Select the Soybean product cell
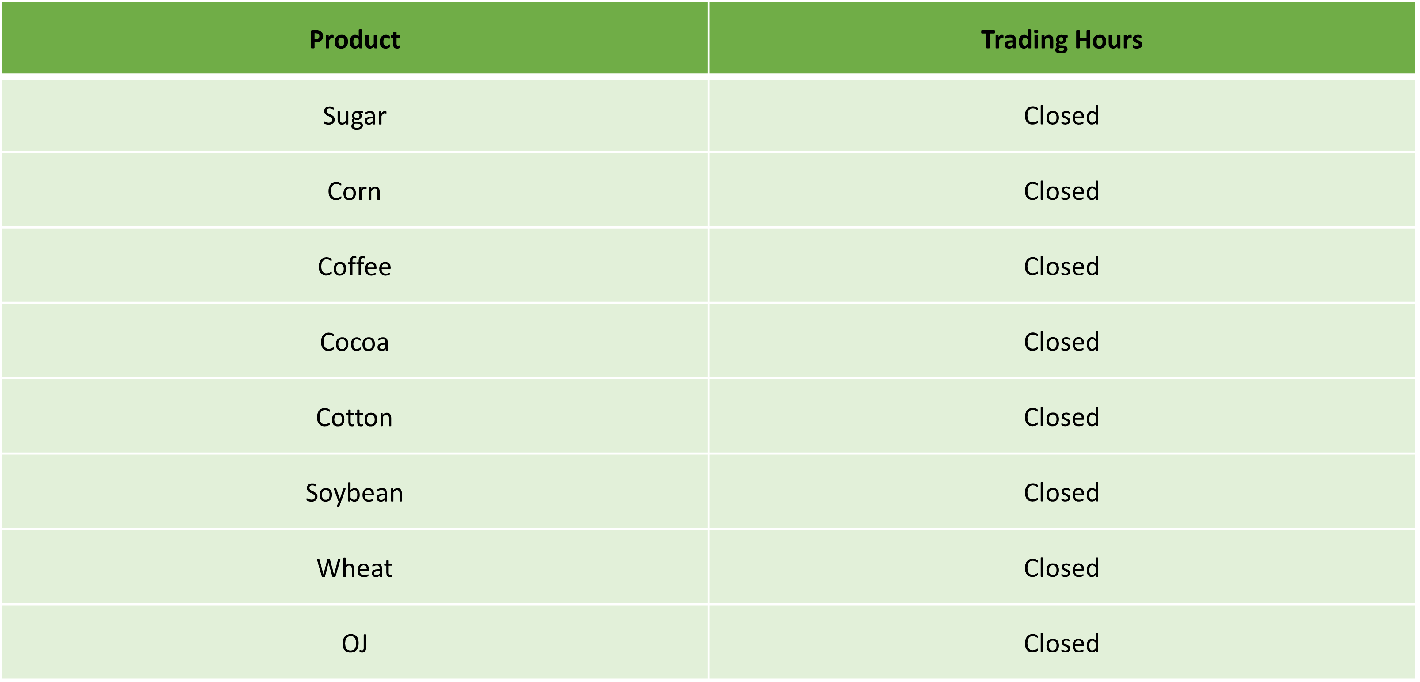The width and height of the screenshot is (1420, 682). tap(354, 492)
